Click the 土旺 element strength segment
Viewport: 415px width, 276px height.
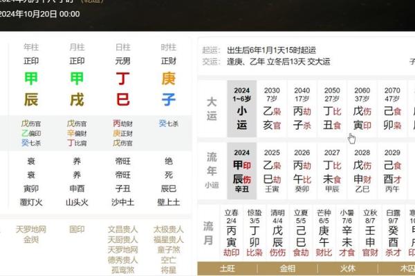tap(228, 268)
